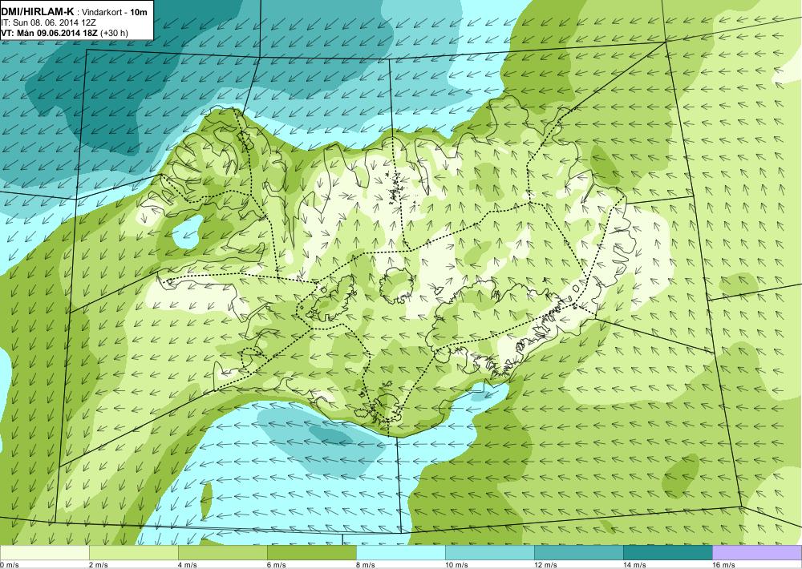802x569 pixels.
Task: Select the "8 m/s" legend label
Action: tap(365, 565)
